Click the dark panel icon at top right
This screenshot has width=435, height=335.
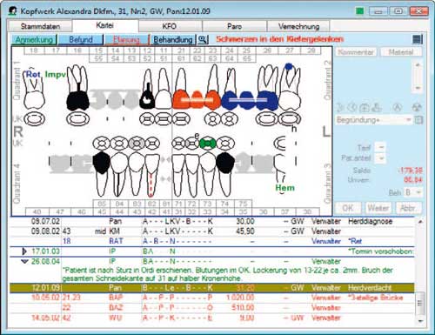[x=418, y=39]
